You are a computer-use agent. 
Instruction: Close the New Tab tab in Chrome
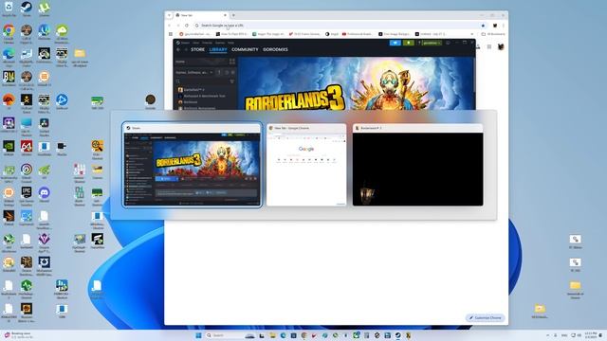(225, 15)
